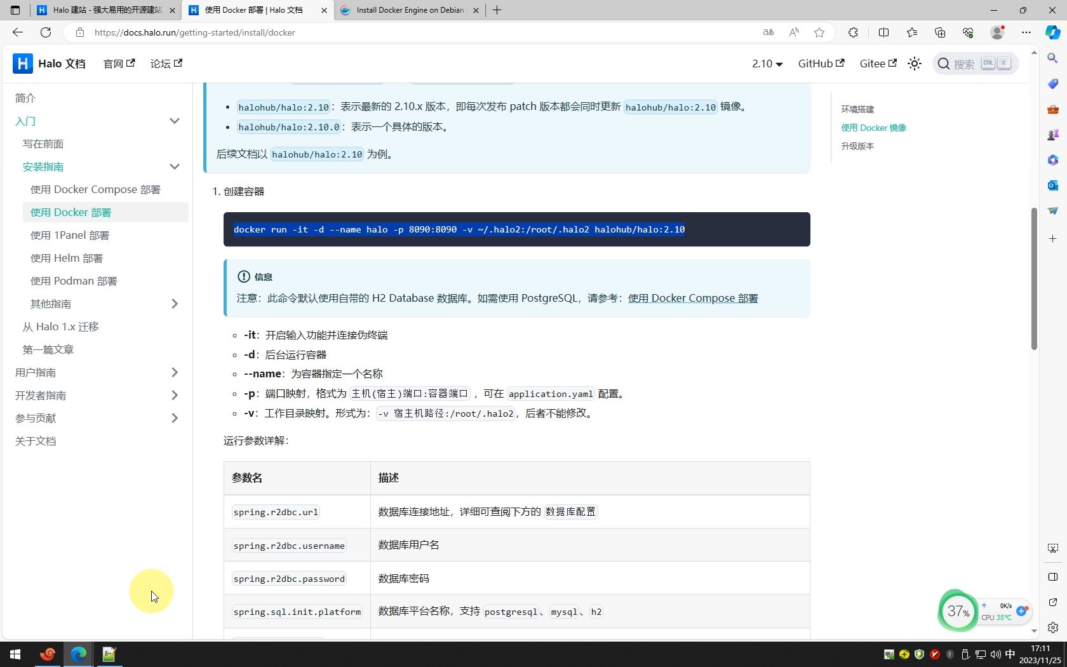This screenshot has width=1067, height=667.
Task: Open favorites list icon in toolbar
Action: [912, 32]
